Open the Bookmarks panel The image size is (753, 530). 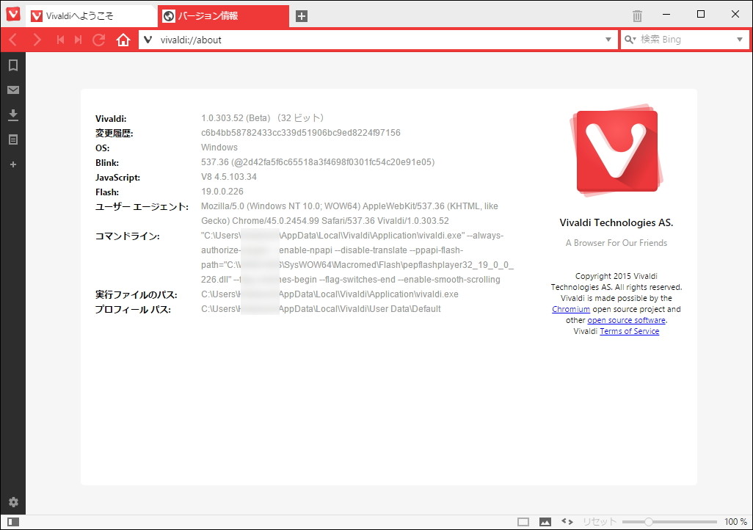[12, 65]
